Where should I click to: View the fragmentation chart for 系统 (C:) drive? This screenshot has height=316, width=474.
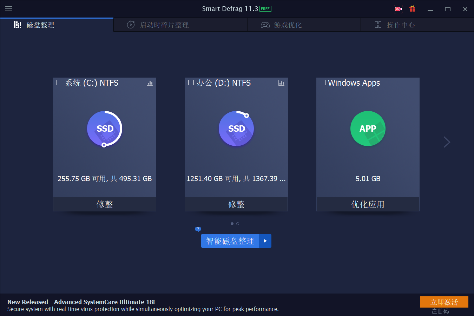[x=150, y=83]
